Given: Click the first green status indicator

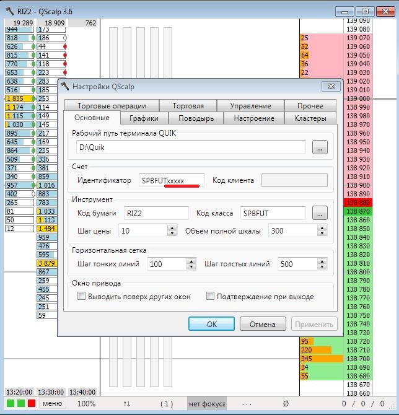Looking at the screenshot, I should pyautogui.click(x=11, y=403).
